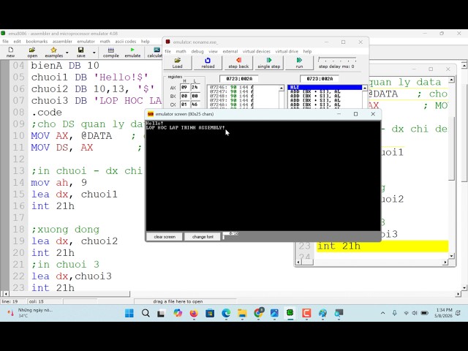468x351 pixels.
Task: Edit the AX high register field
Action: coord(184,88)
